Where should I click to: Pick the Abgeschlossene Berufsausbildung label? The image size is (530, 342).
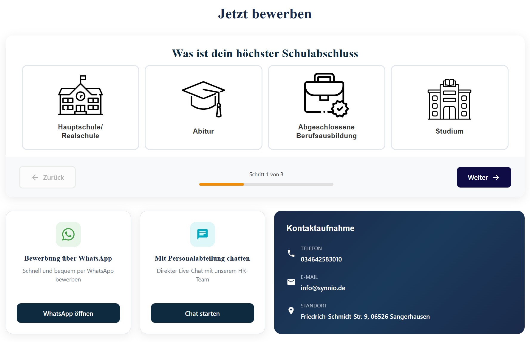tap(326, 131)
